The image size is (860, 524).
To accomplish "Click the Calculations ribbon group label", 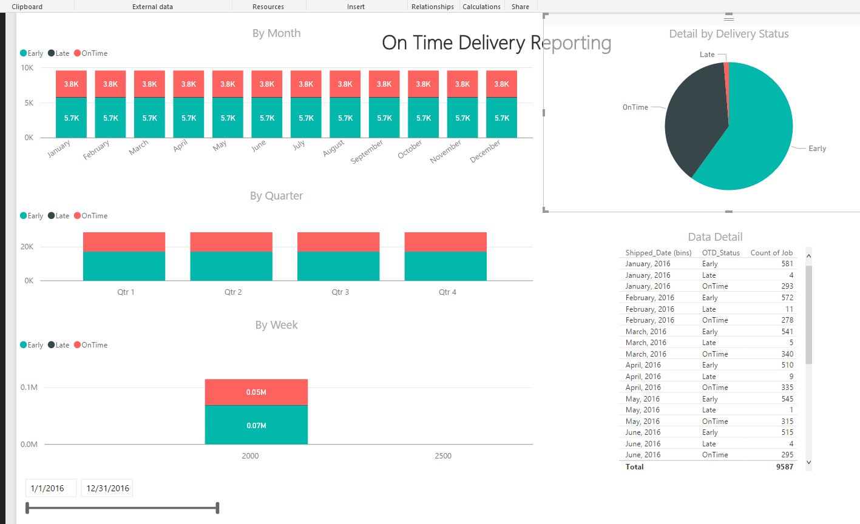I will (482, 7).
